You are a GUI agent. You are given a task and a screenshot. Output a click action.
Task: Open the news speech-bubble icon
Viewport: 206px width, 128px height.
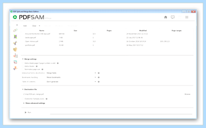click(x=173, y=17)
